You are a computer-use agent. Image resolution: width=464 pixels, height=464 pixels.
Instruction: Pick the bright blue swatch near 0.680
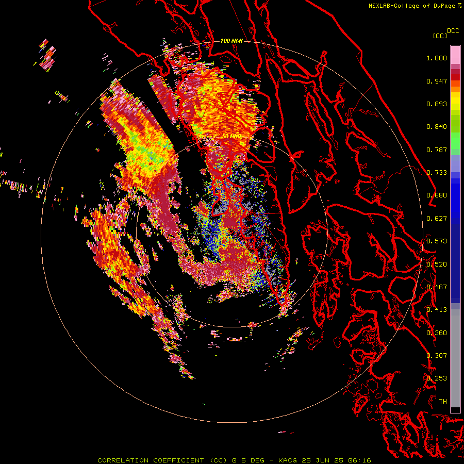(x=455, y=198)
